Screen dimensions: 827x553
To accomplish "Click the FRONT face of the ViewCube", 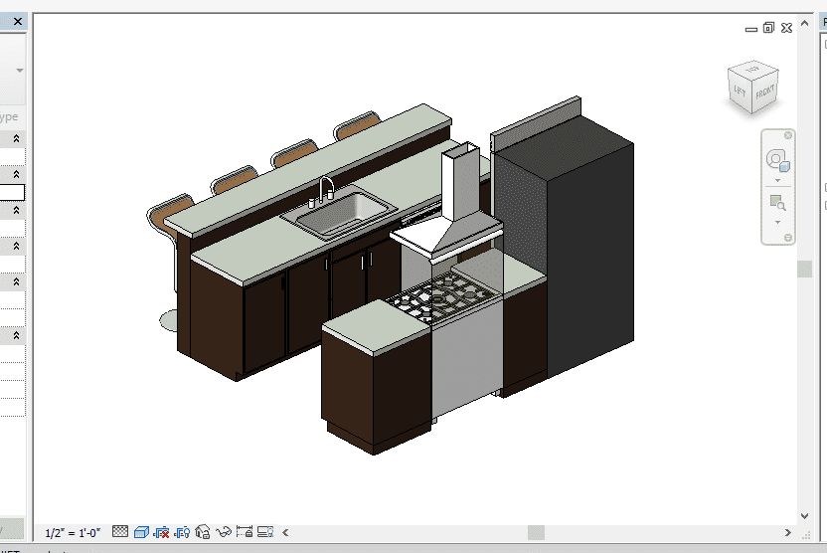I will 764,95.
